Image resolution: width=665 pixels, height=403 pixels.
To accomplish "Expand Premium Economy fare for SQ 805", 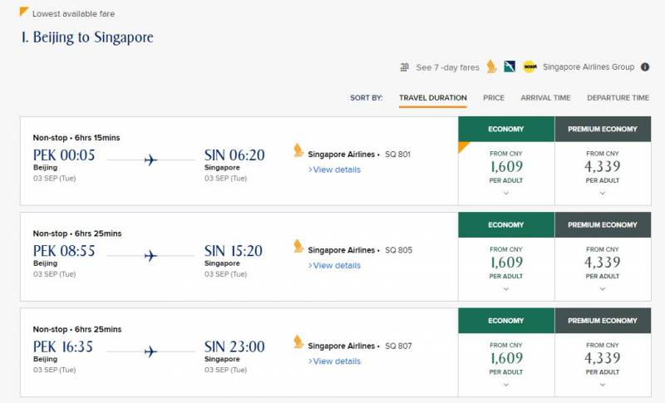I will 603,289.
